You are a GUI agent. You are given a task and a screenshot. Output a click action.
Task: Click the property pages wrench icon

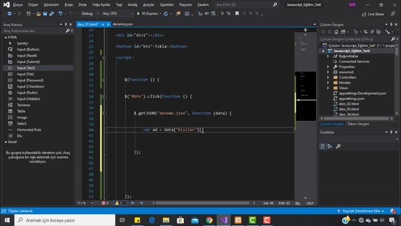click(x=338, y=146)
